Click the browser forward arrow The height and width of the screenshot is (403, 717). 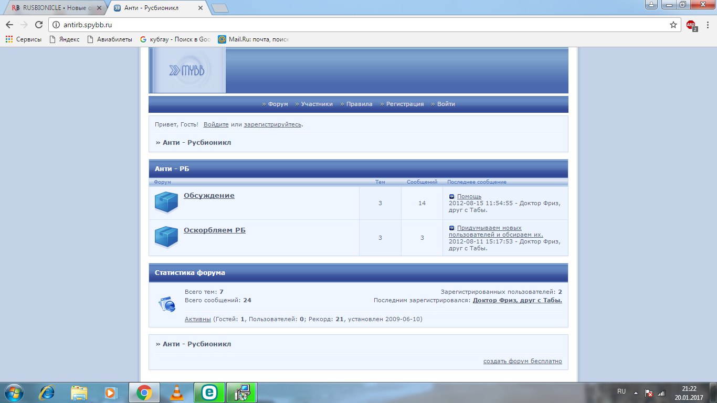(x=24, y=25)
